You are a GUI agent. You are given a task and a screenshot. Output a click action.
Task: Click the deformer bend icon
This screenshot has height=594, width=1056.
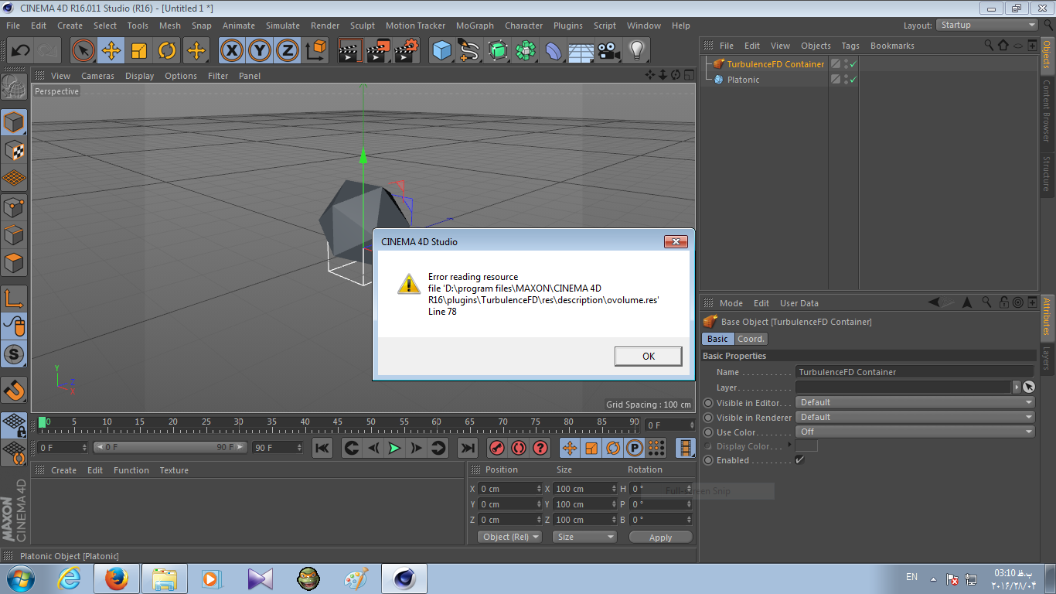[x=554, y=51]
